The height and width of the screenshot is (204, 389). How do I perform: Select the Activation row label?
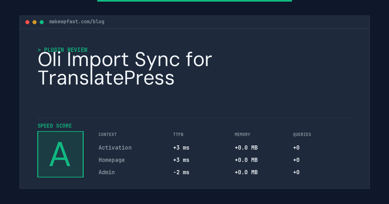click(115, 148)
